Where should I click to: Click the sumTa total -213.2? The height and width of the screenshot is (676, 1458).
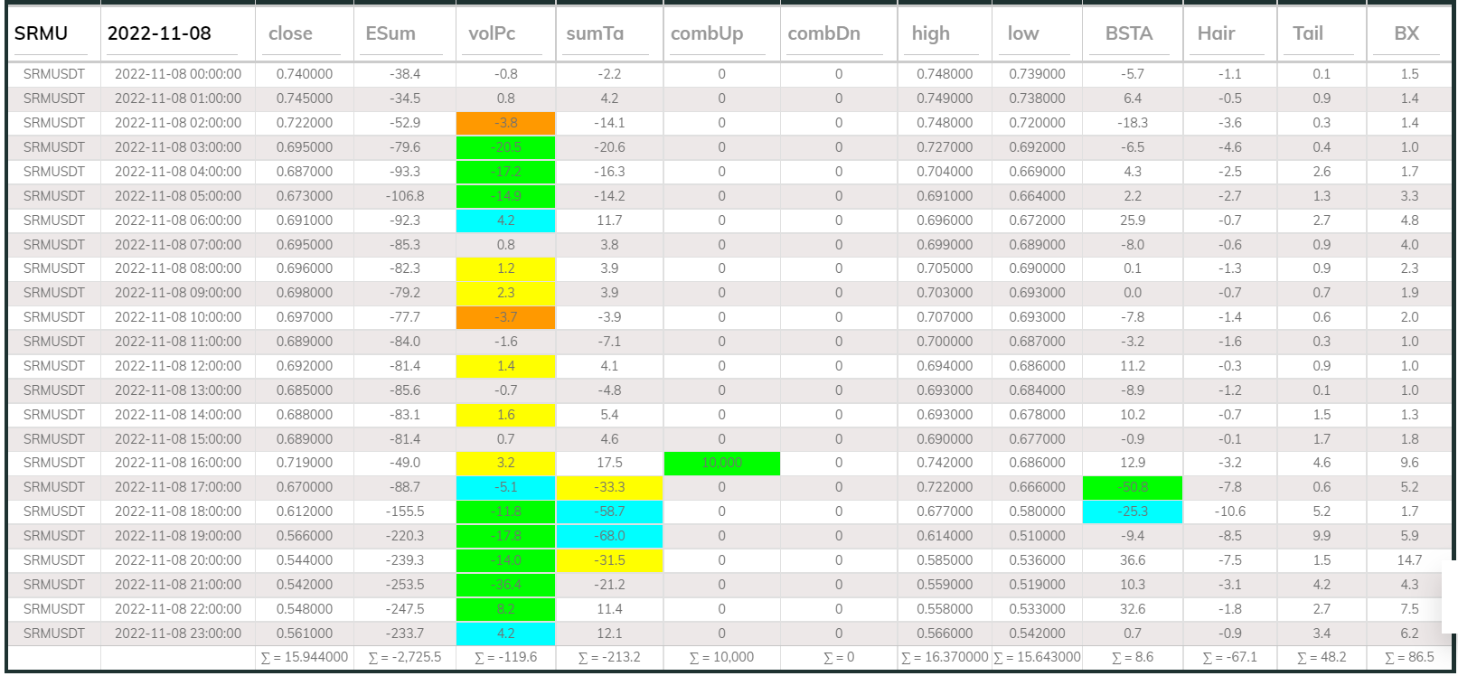609,657
